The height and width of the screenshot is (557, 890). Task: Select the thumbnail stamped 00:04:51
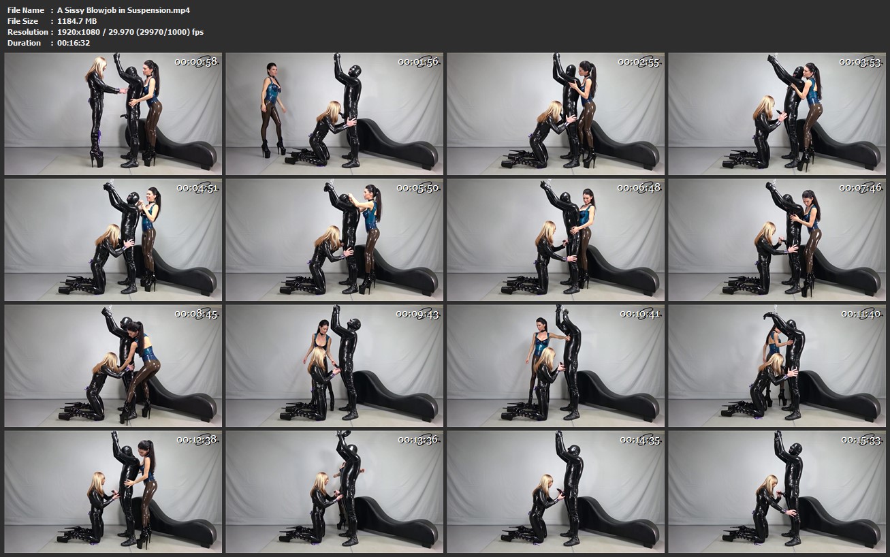point(113,240)
